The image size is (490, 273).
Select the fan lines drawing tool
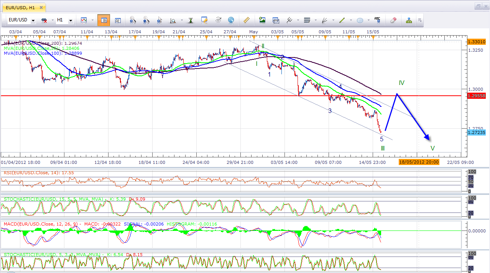coord(325,20)
